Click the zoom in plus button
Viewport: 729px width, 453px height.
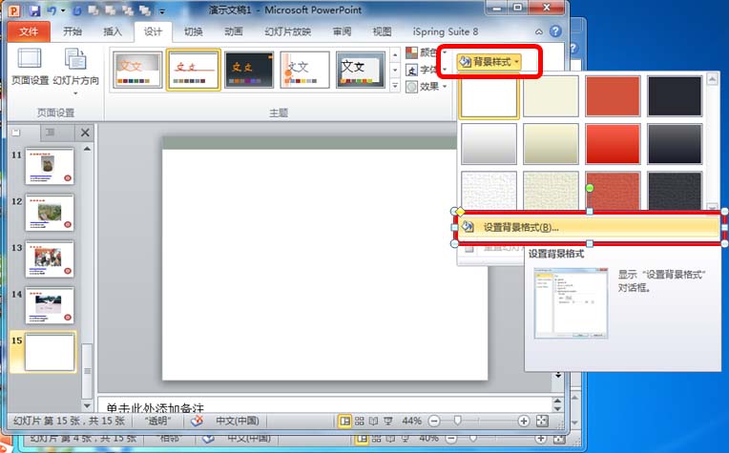pyautogui.click(x=524, y=421)
